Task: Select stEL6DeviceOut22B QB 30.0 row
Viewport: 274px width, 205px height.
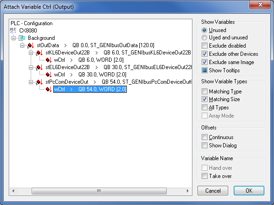Action: [x=118, y=67]
